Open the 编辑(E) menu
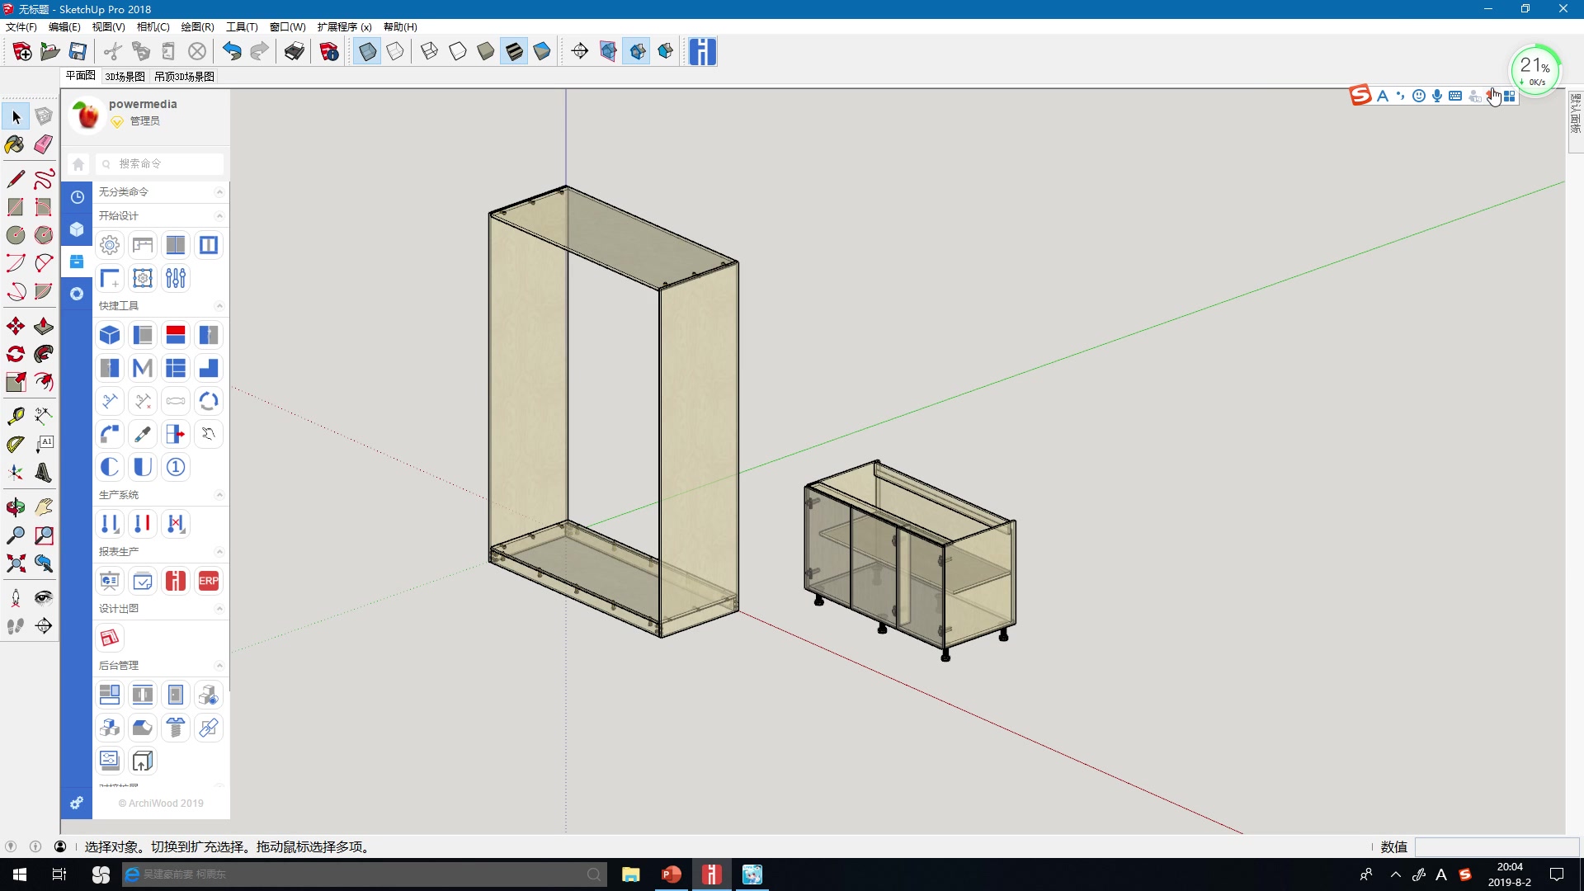This screenshot has width=1584, height=891. click(64, 26)
